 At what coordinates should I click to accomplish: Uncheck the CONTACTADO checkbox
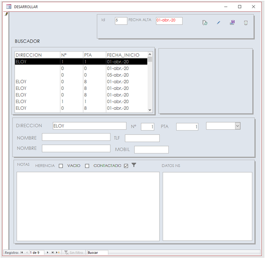[126, 166]
